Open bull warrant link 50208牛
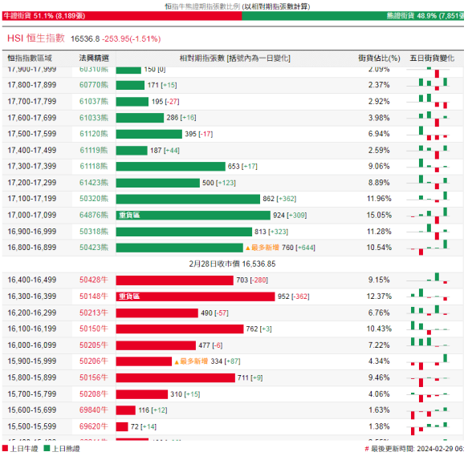The height and width of the screenshot is (456, 468). pyautogui.click(x=94, y=394)
